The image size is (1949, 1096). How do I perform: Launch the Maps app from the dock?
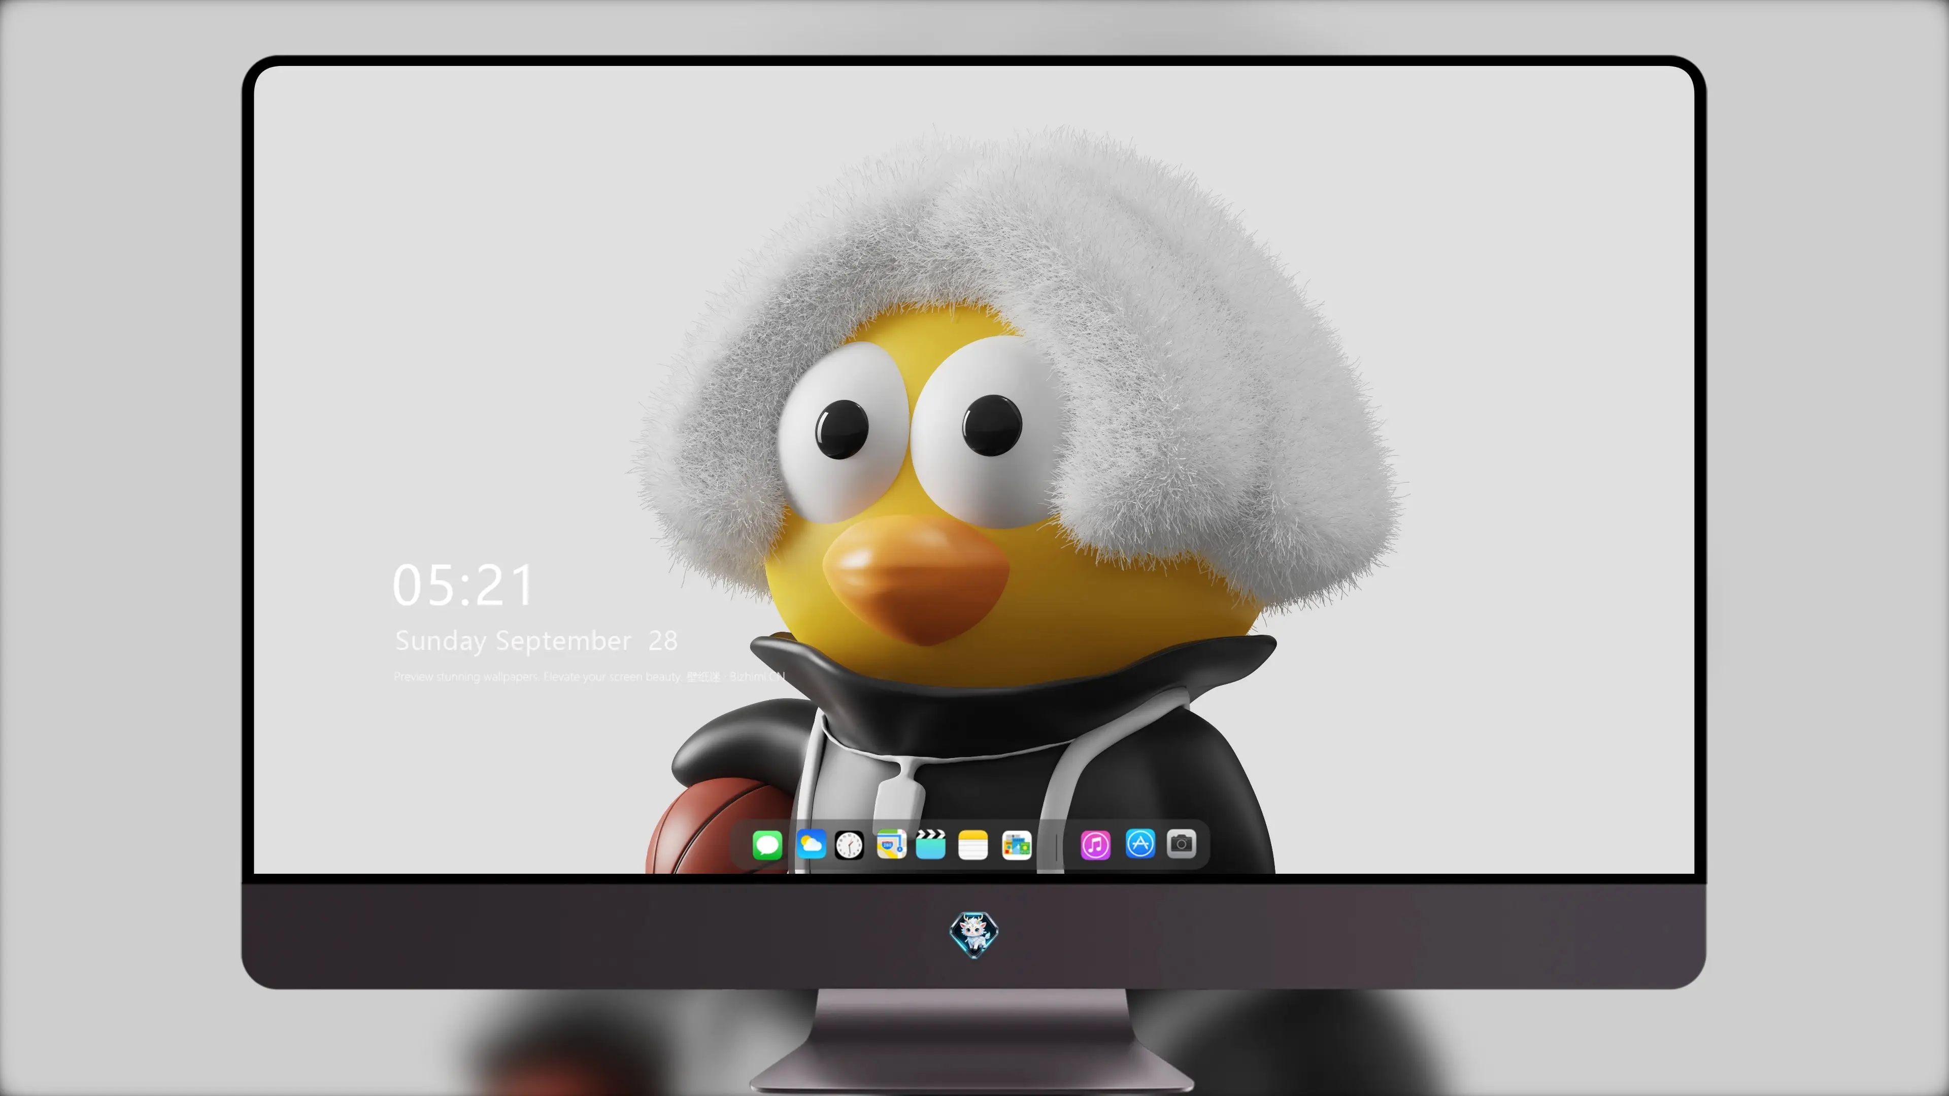[891, 844]
